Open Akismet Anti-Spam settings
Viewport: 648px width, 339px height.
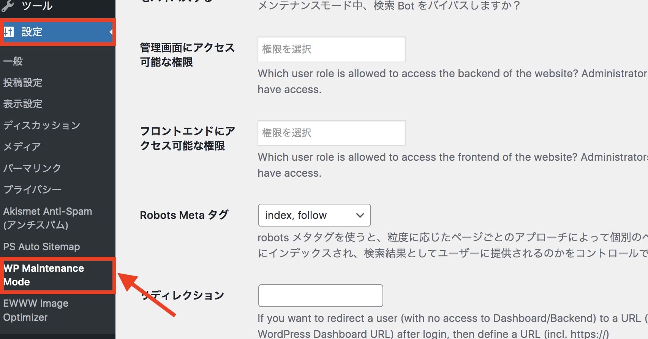coord(47,218)
